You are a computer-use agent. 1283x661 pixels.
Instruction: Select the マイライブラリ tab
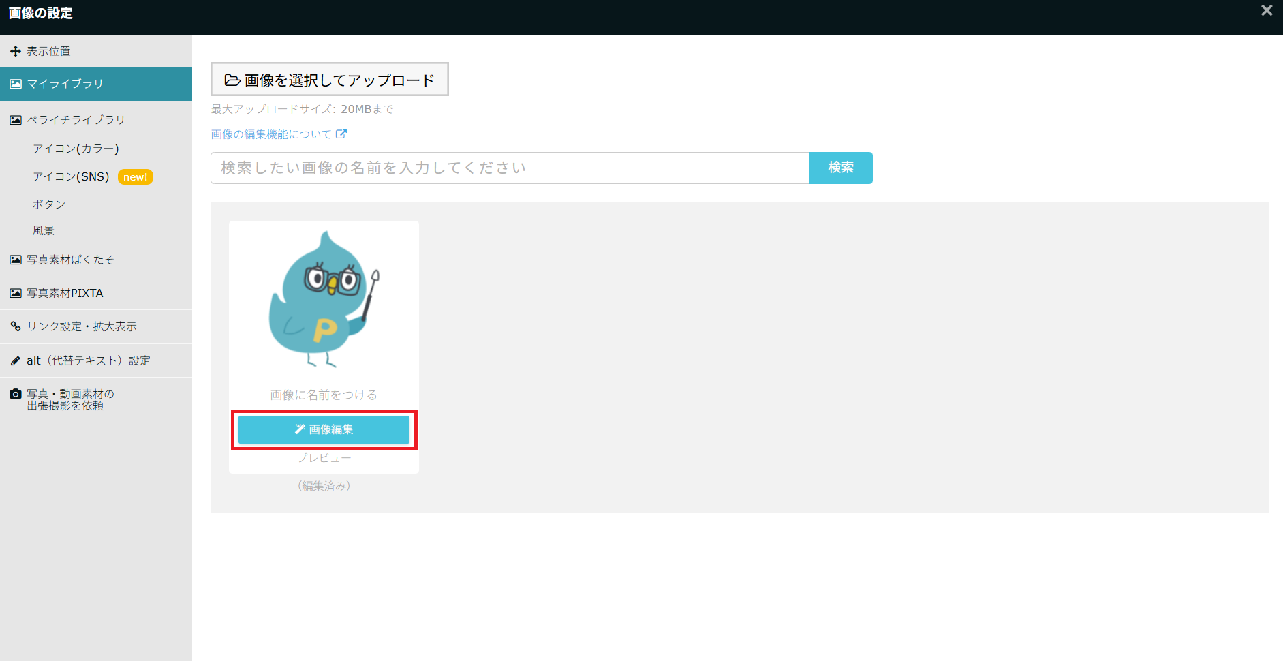point(95,84)
